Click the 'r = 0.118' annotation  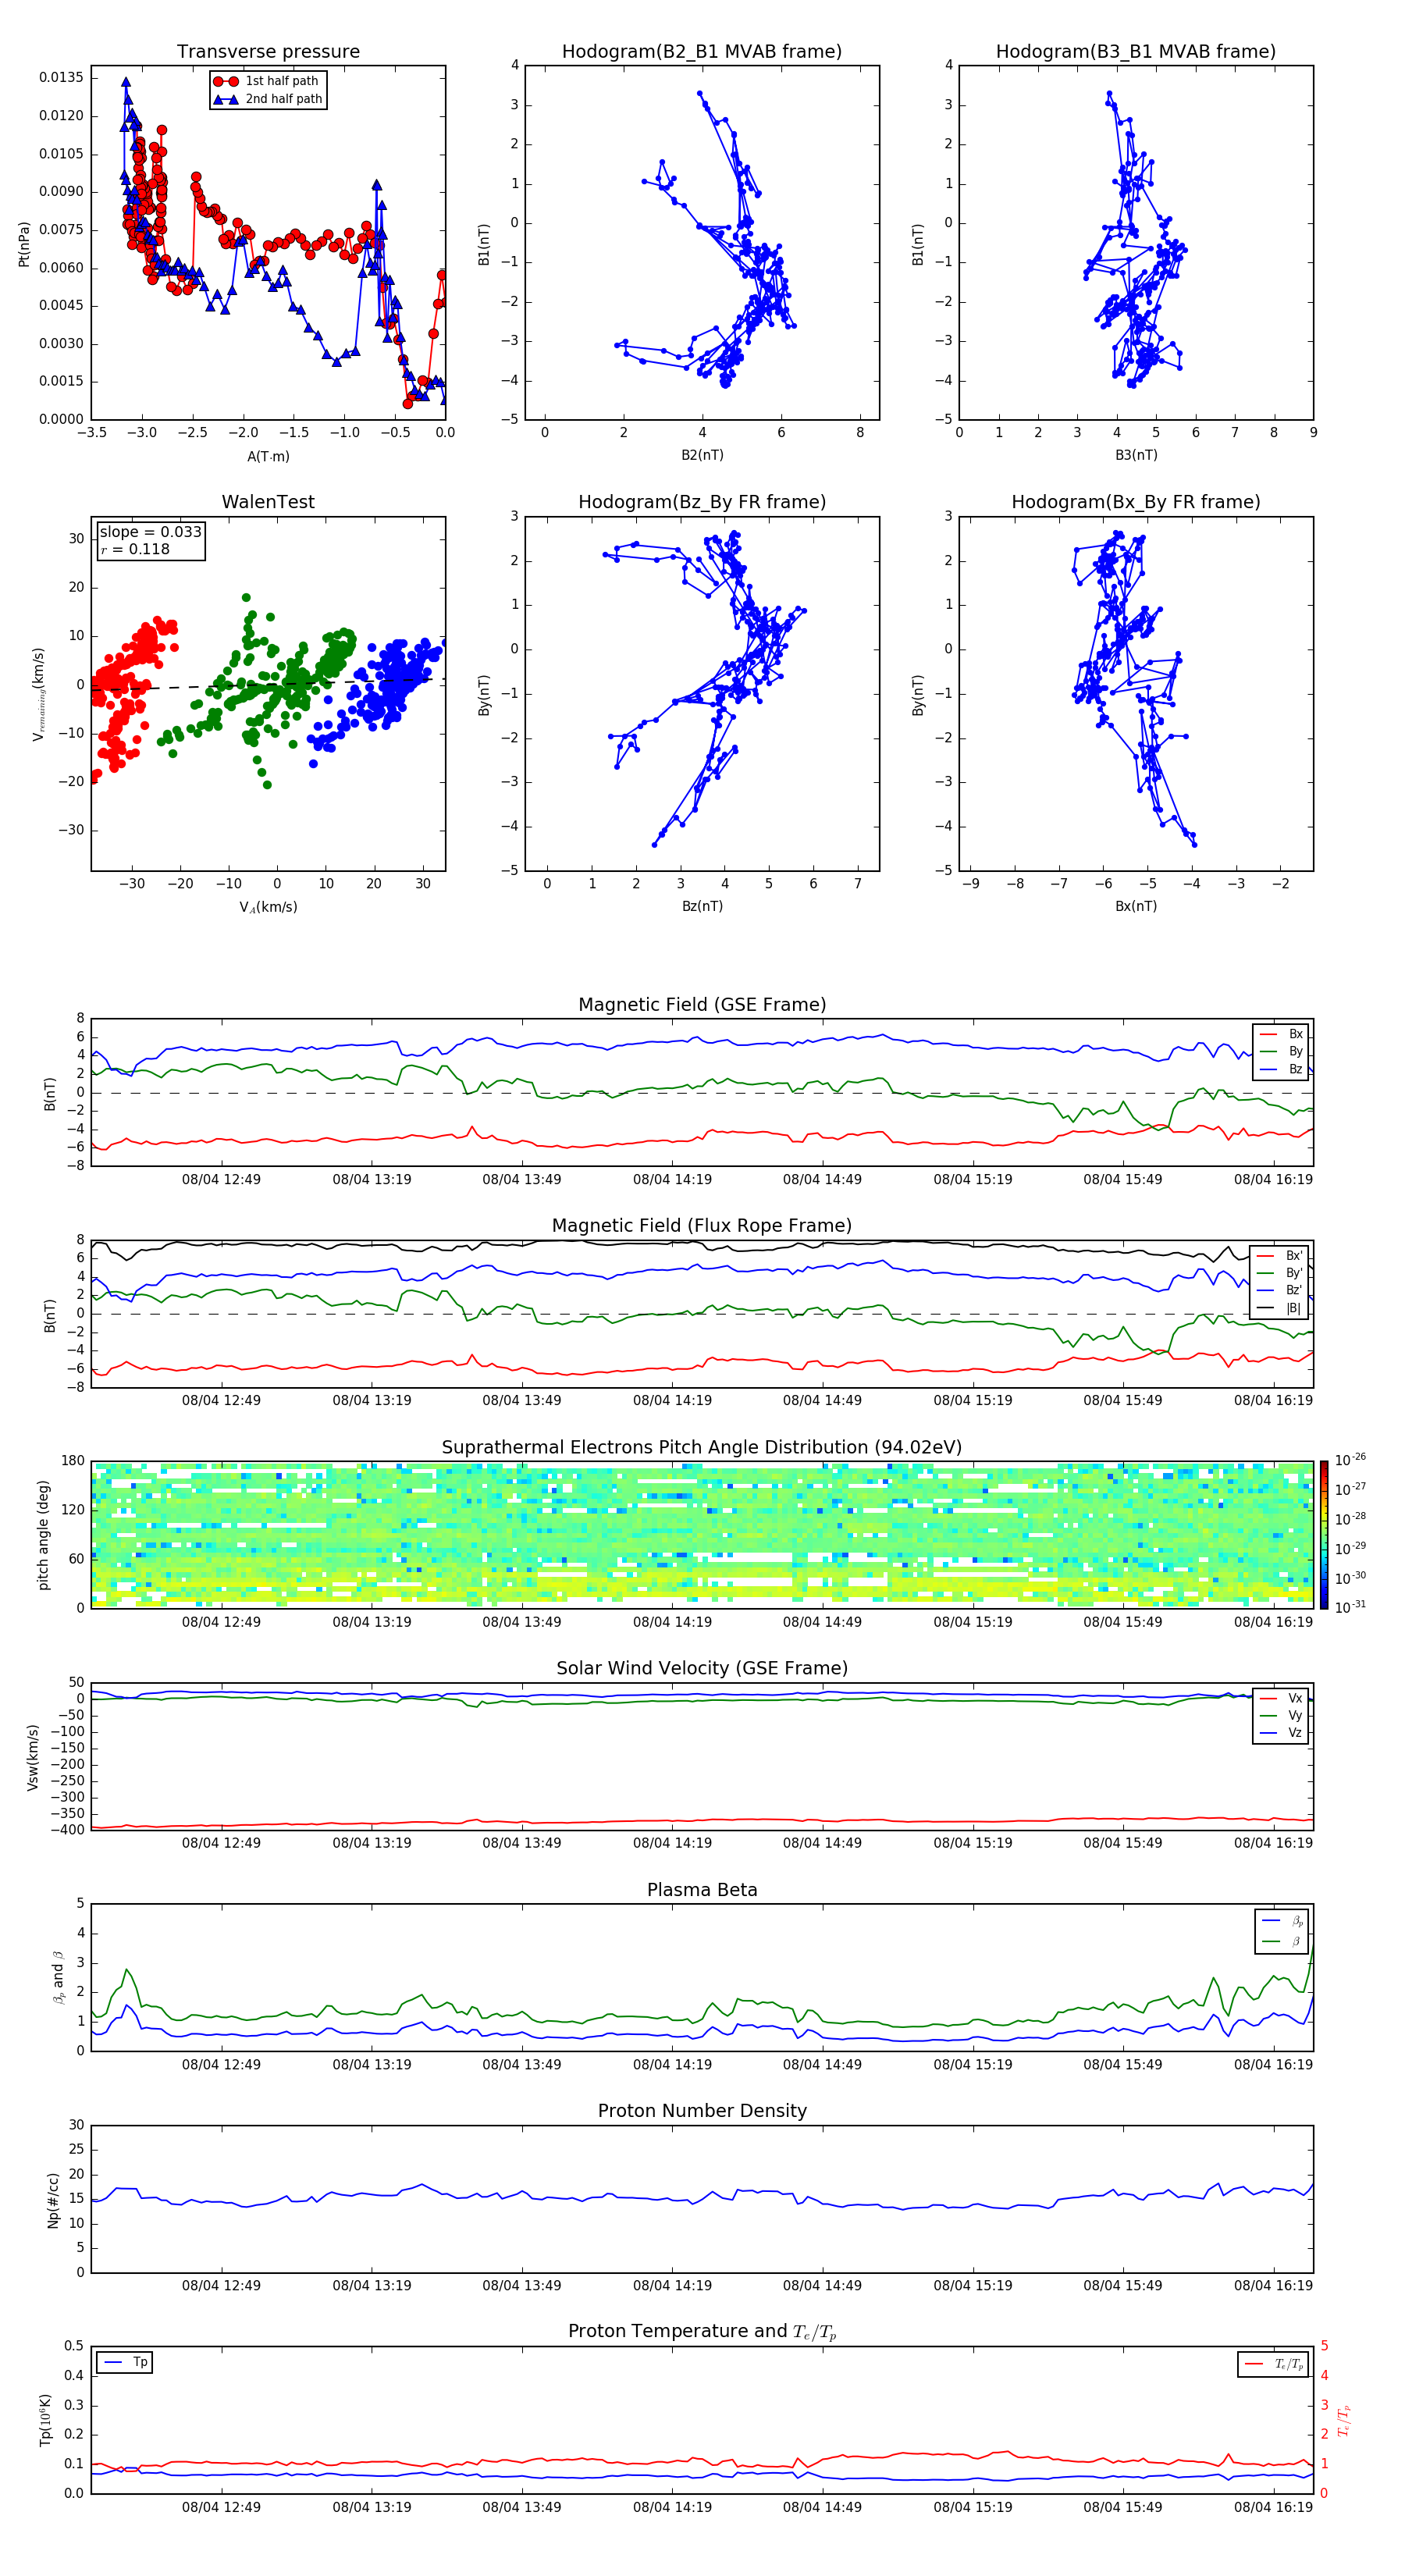pos(135,549)
